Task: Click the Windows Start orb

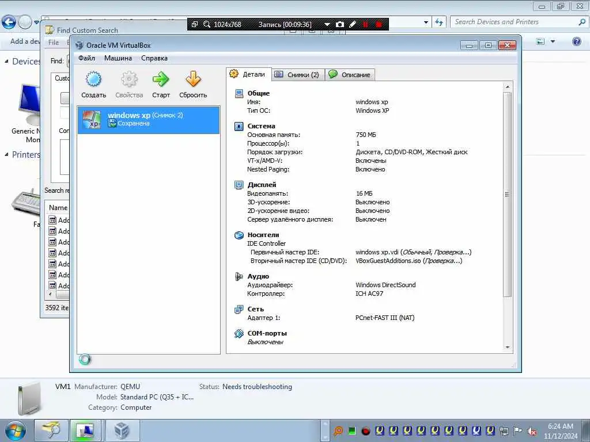Action: 14,430
